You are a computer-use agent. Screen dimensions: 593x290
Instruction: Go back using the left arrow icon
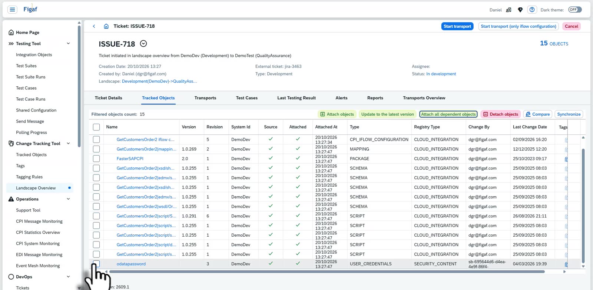click(94, 26)
